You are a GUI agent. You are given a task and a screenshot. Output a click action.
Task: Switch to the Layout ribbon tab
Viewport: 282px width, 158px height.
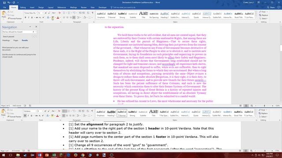(51, 7)
